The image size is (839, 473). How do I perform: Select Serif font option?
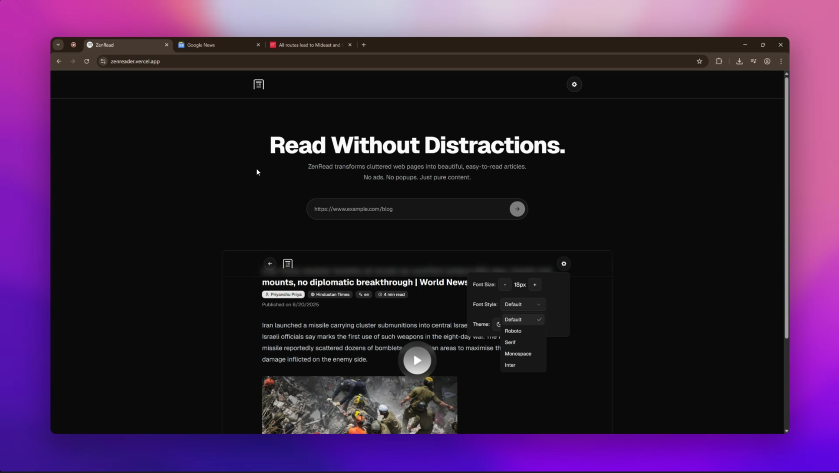(x=523, y=342)
